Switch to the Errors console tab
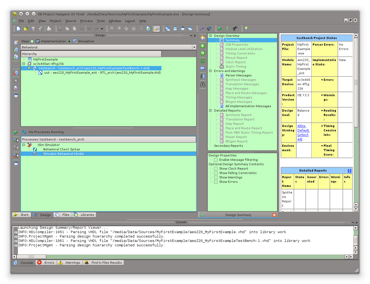Screen dimensions: 370x284 pos(46,263)
